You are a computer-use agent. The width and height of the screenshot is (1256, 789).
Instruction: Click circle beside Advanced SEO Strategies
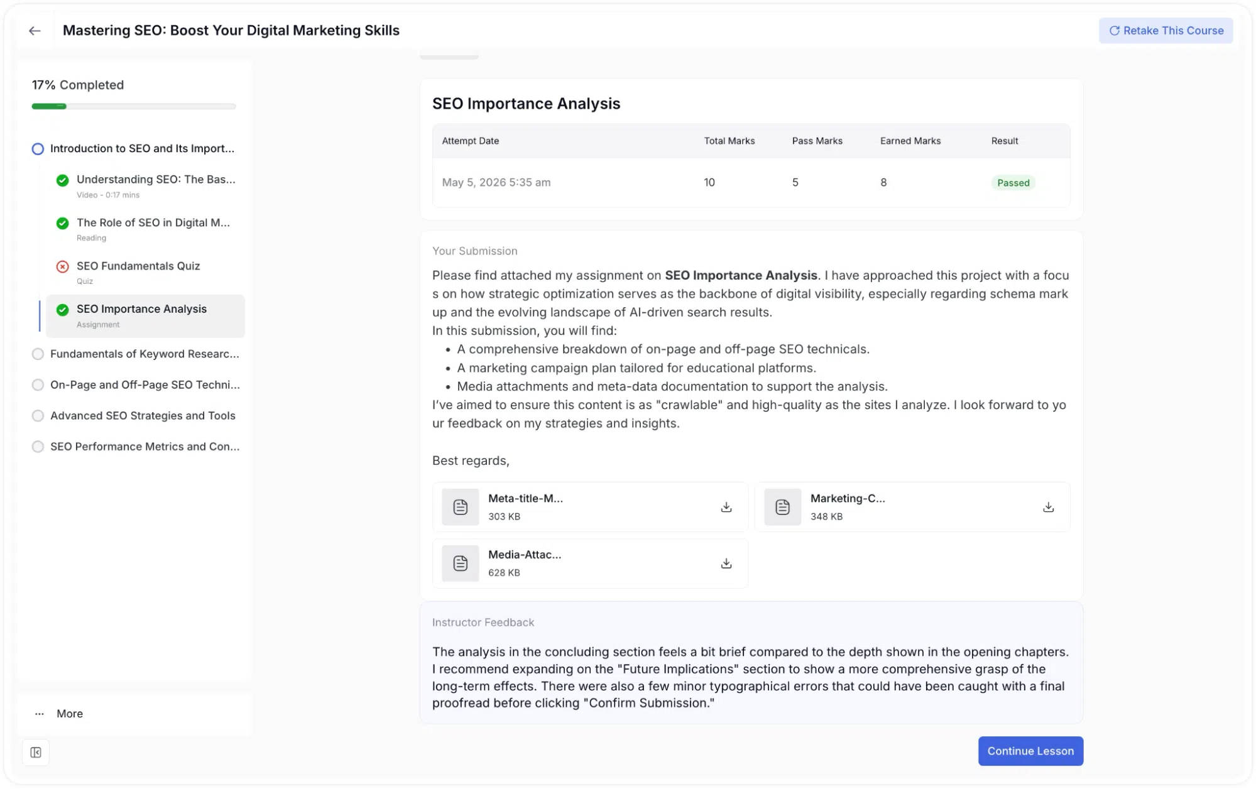tap(38, 416)
